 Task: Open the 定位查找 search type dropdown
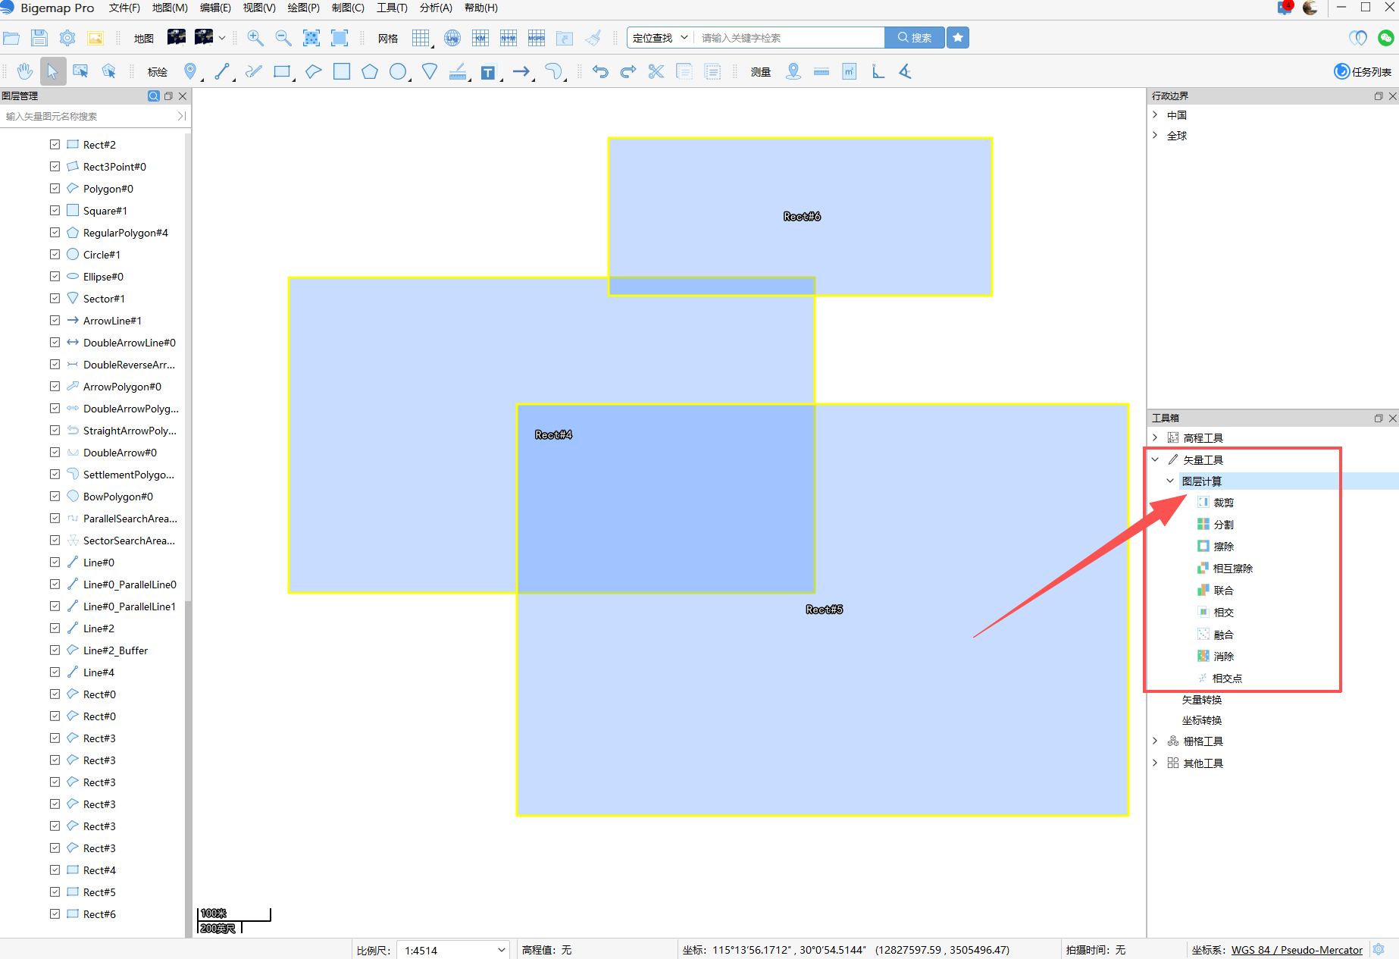[660, 38]
